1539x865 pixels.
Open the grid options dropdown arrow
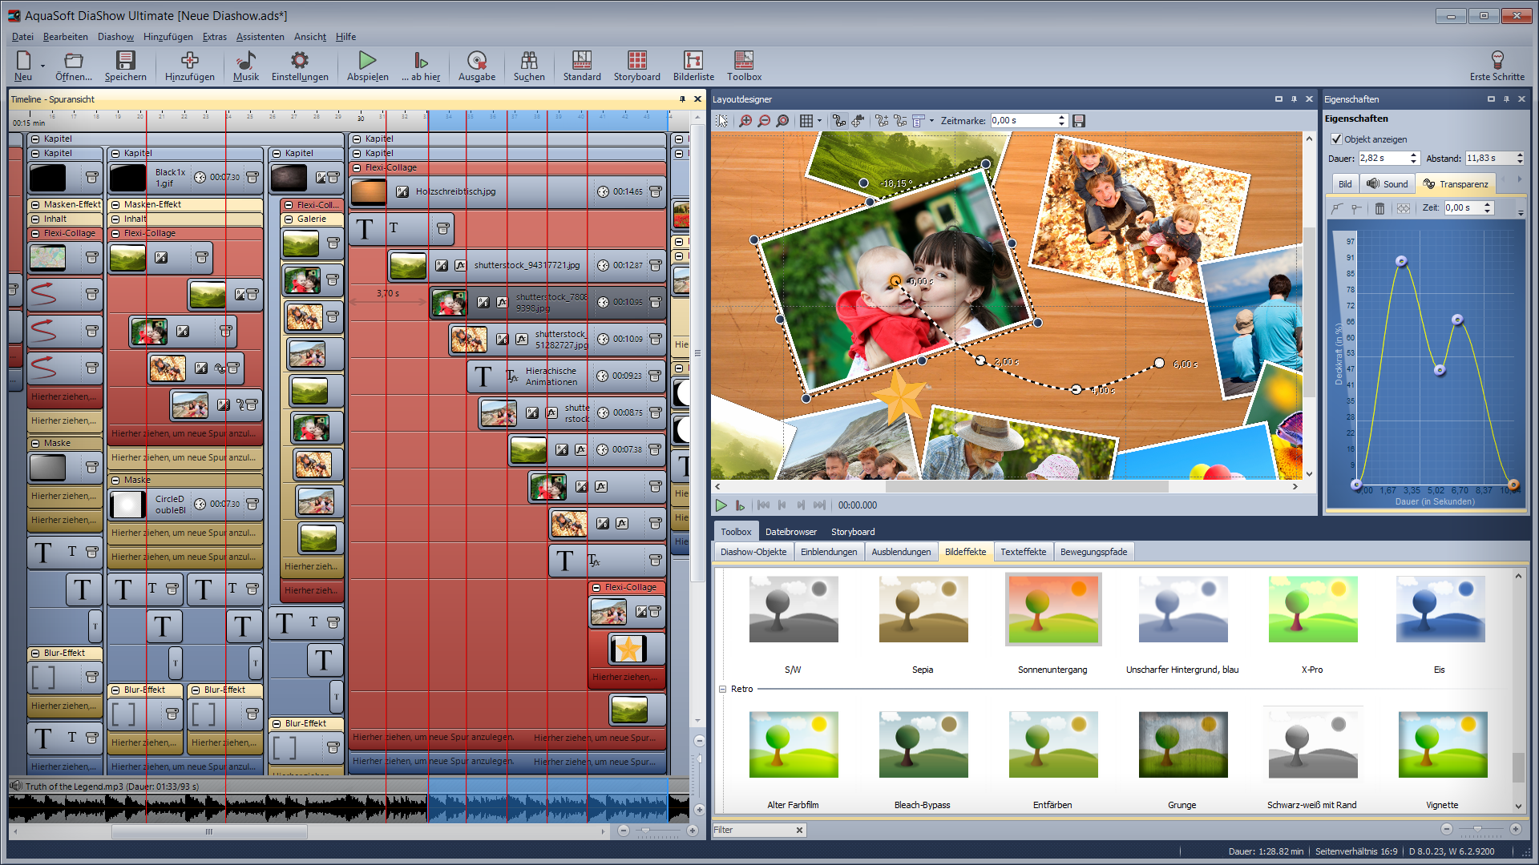[x=819, y=121]
